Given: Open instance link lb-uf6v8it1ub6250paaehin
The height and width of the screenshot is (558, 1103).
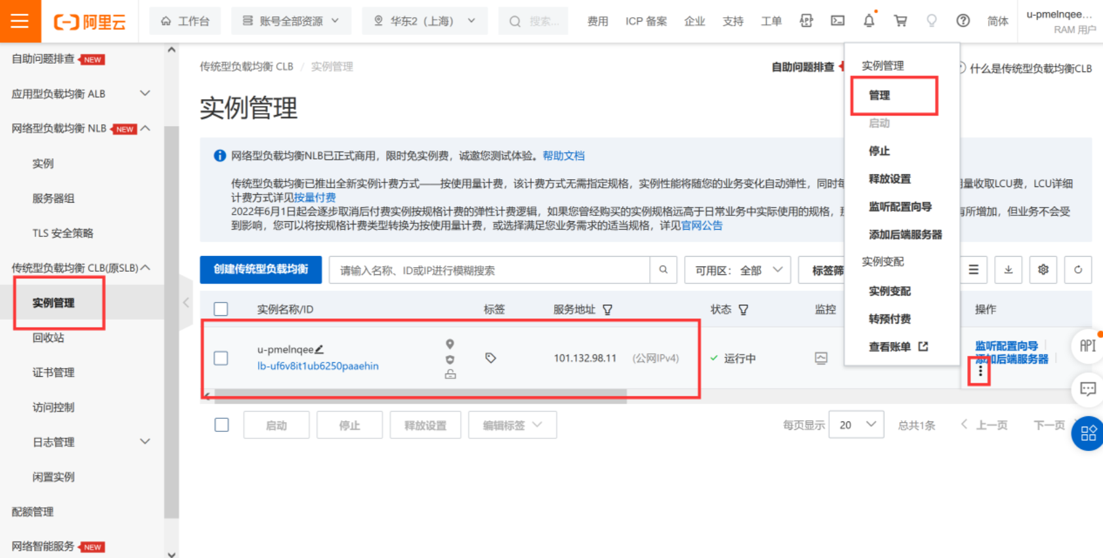Looking at the screenshot, I should click(x=318, y=366).
